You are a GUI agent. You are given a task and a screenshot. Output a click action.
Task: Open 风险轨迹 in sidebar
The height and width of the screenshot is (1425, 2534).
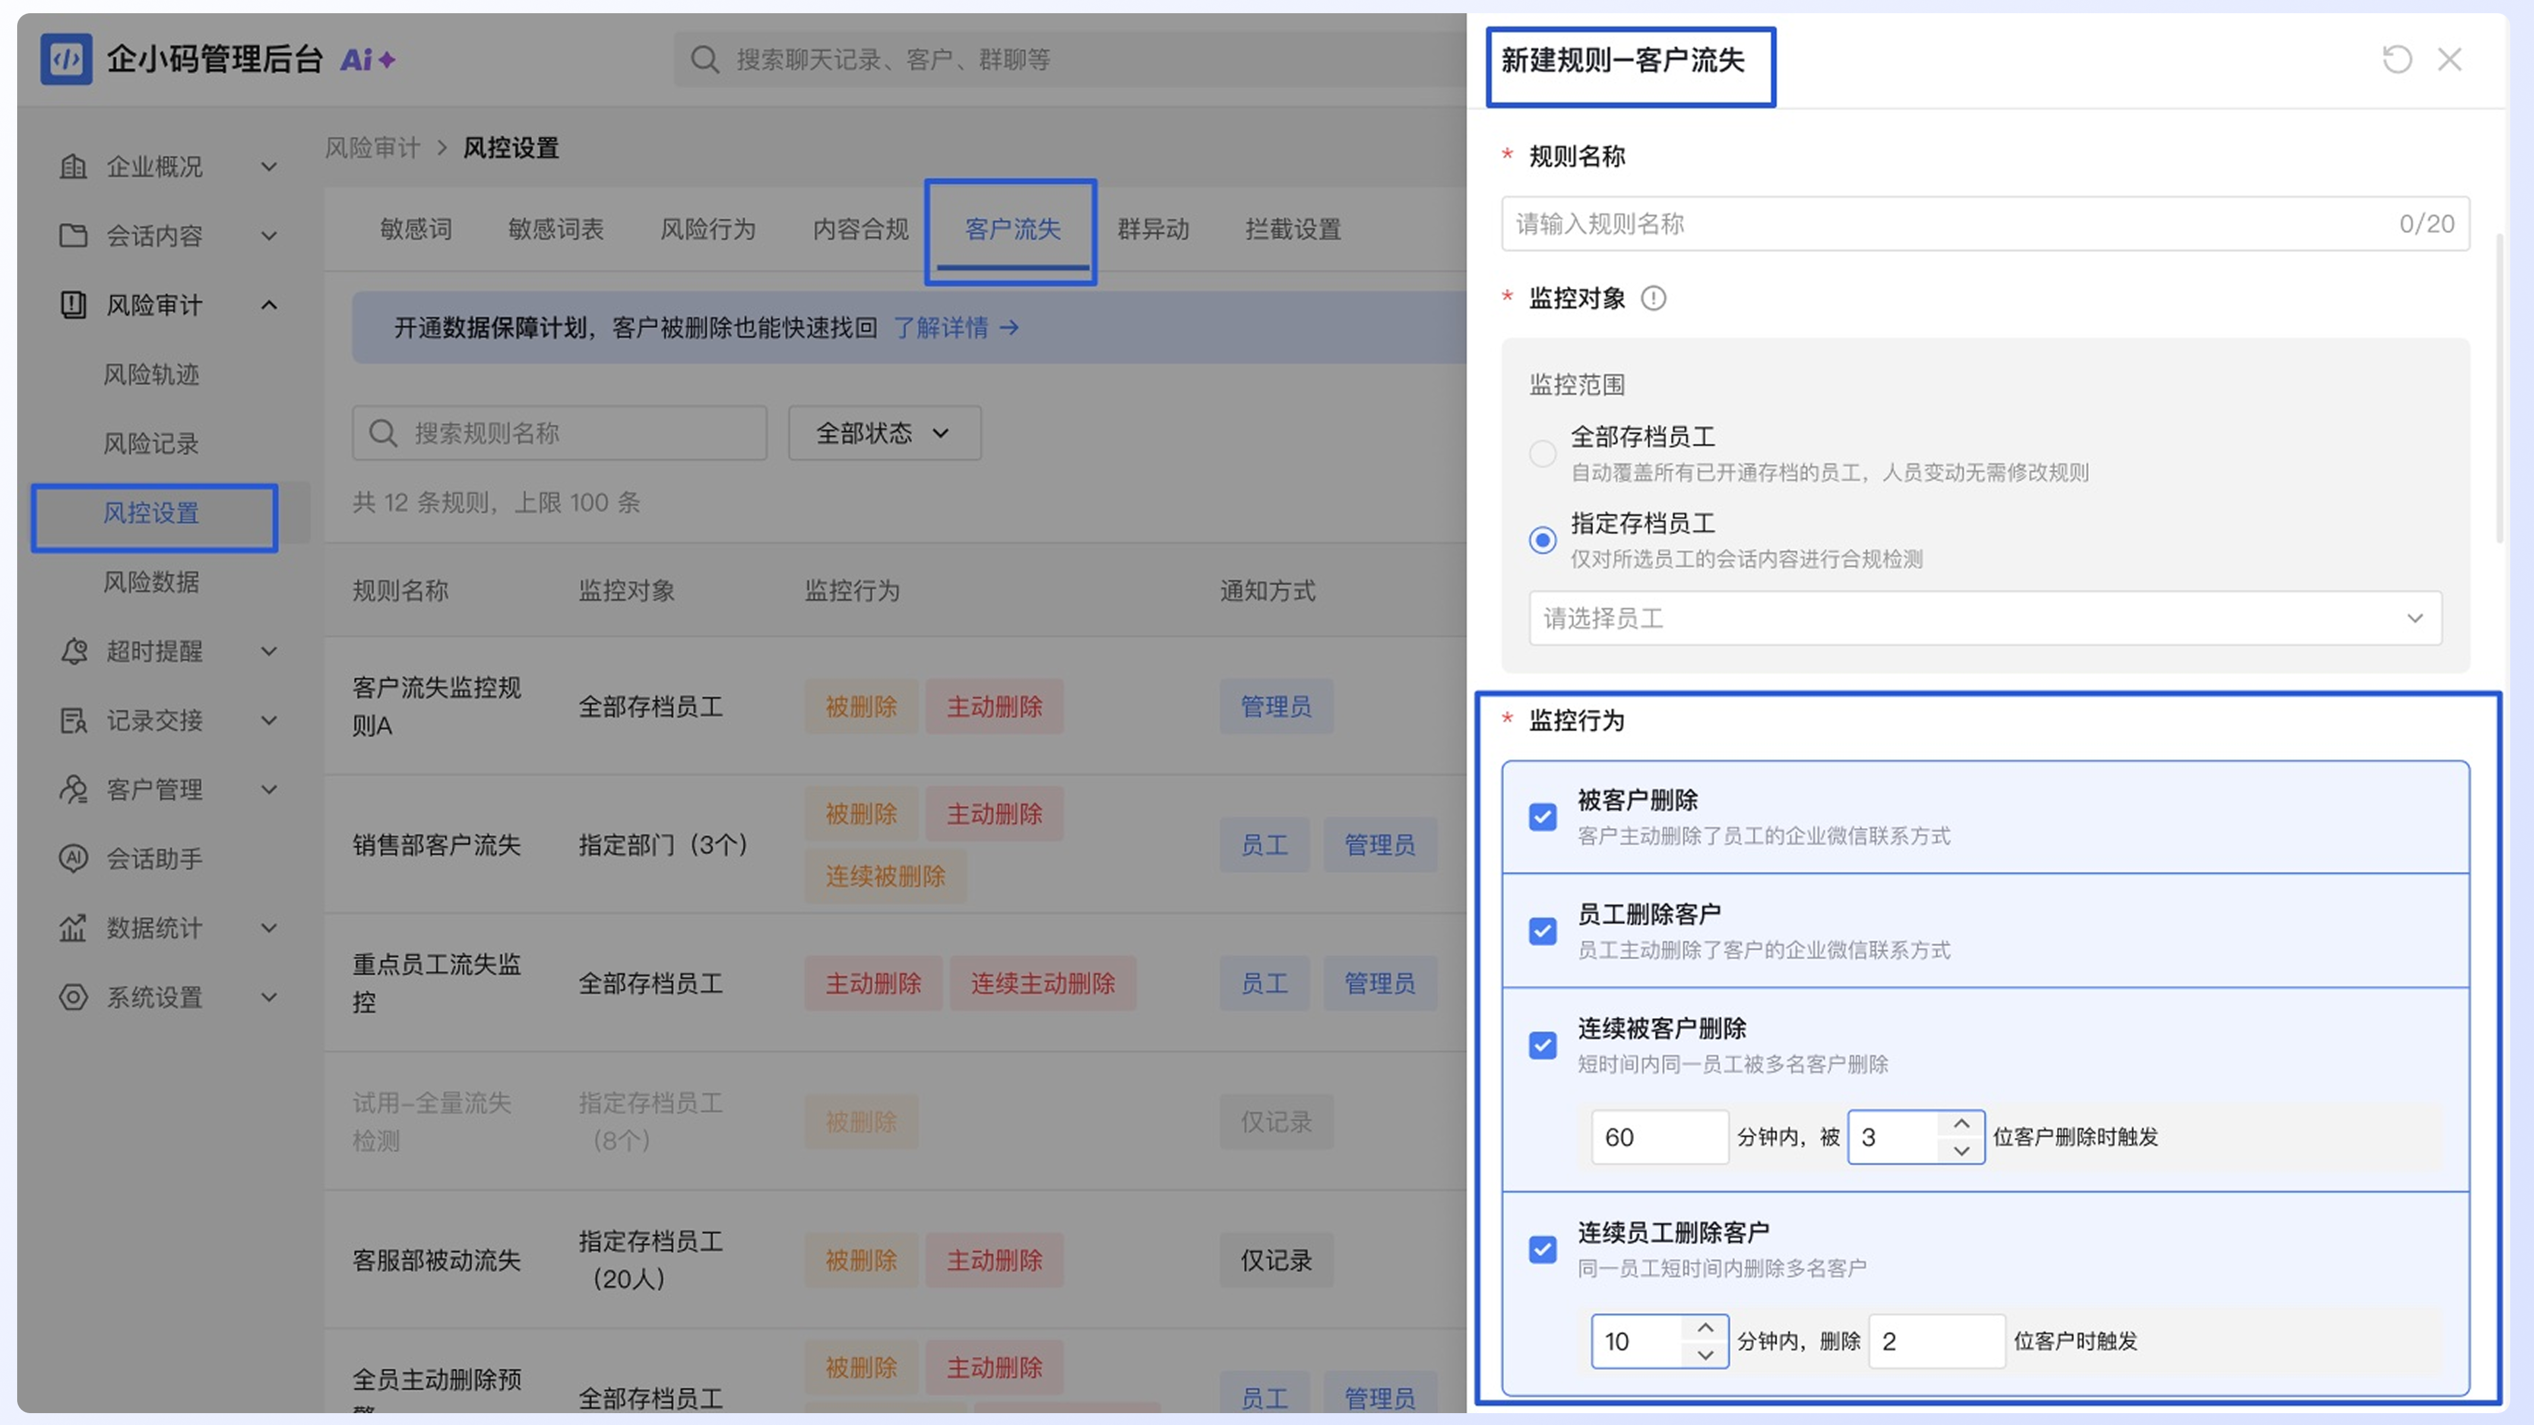(152, 373)
